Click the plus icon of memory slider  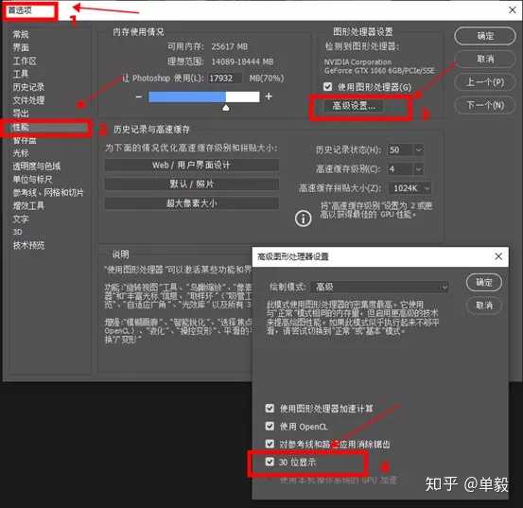click(x=269, y=96)
